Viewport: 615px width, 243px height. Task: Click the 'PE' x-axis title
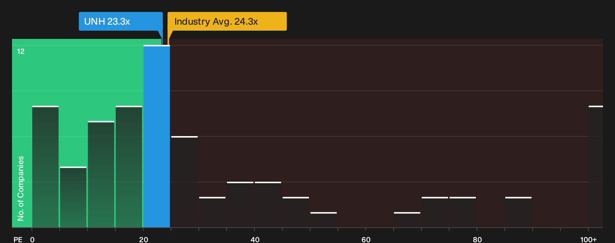point(18,240)
